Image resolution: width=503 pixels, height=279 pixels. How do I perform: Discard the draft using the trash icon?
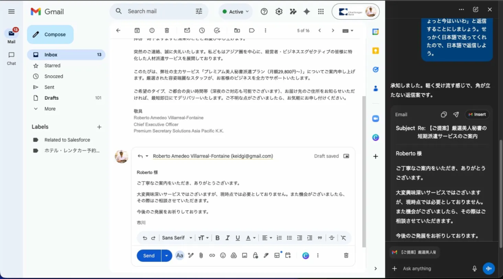pyautogui.click(x=346, y=255)
